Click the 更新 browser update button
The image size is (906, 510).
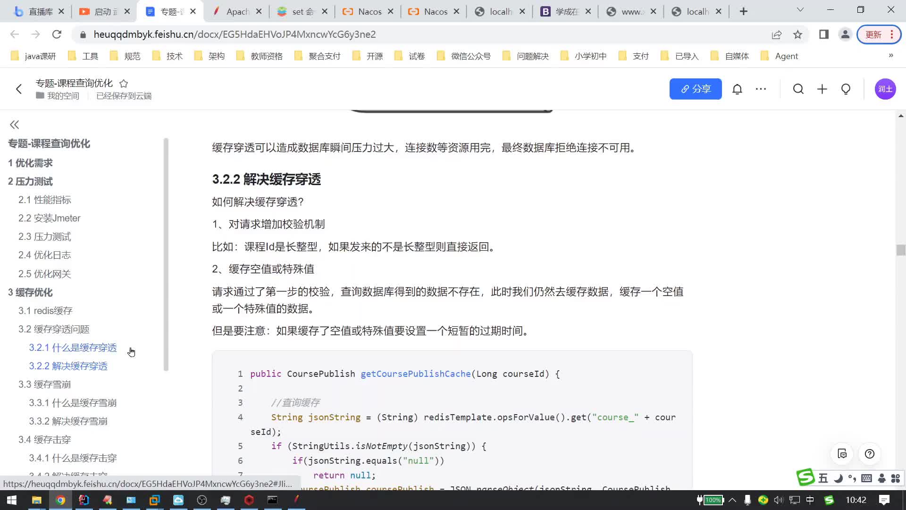(x=879, y=34)
